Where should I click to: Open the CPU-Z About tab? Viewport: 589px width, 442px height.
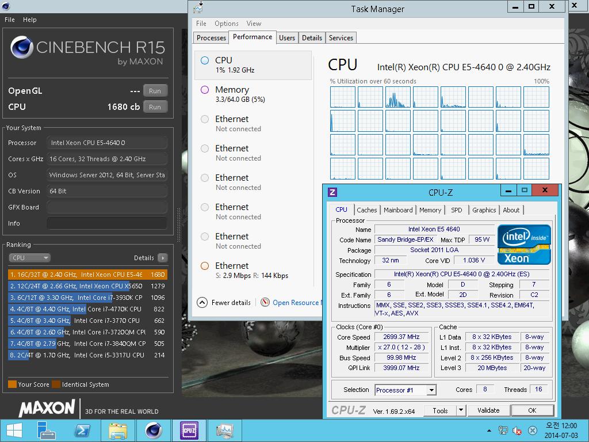pos(511,210)
